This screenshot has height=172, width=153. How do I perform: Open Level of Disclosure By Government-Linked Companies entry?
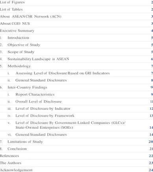70,125
